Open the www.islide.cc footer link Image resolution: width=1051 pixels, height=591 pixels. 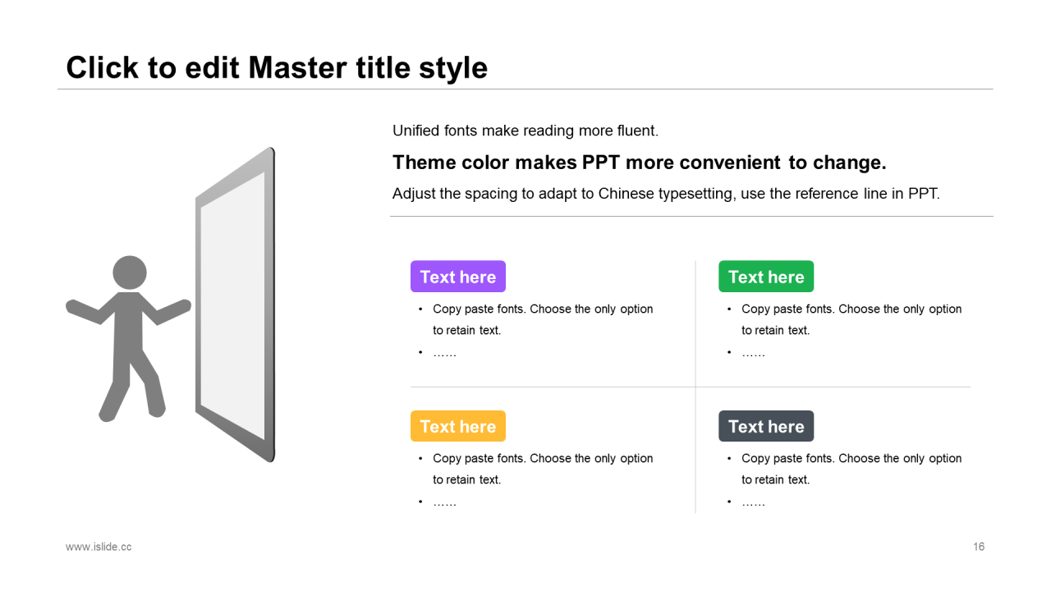click(99, 547)
